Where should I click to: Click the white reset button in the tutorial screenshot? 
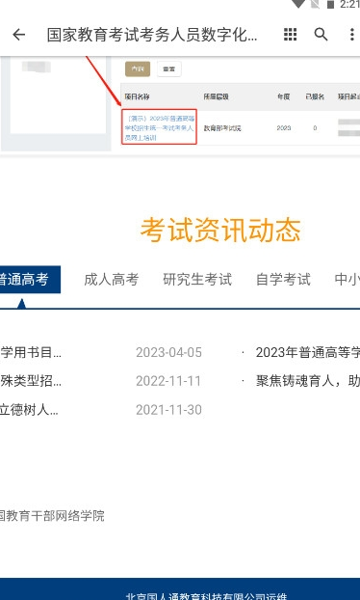[x=169, y=68]
